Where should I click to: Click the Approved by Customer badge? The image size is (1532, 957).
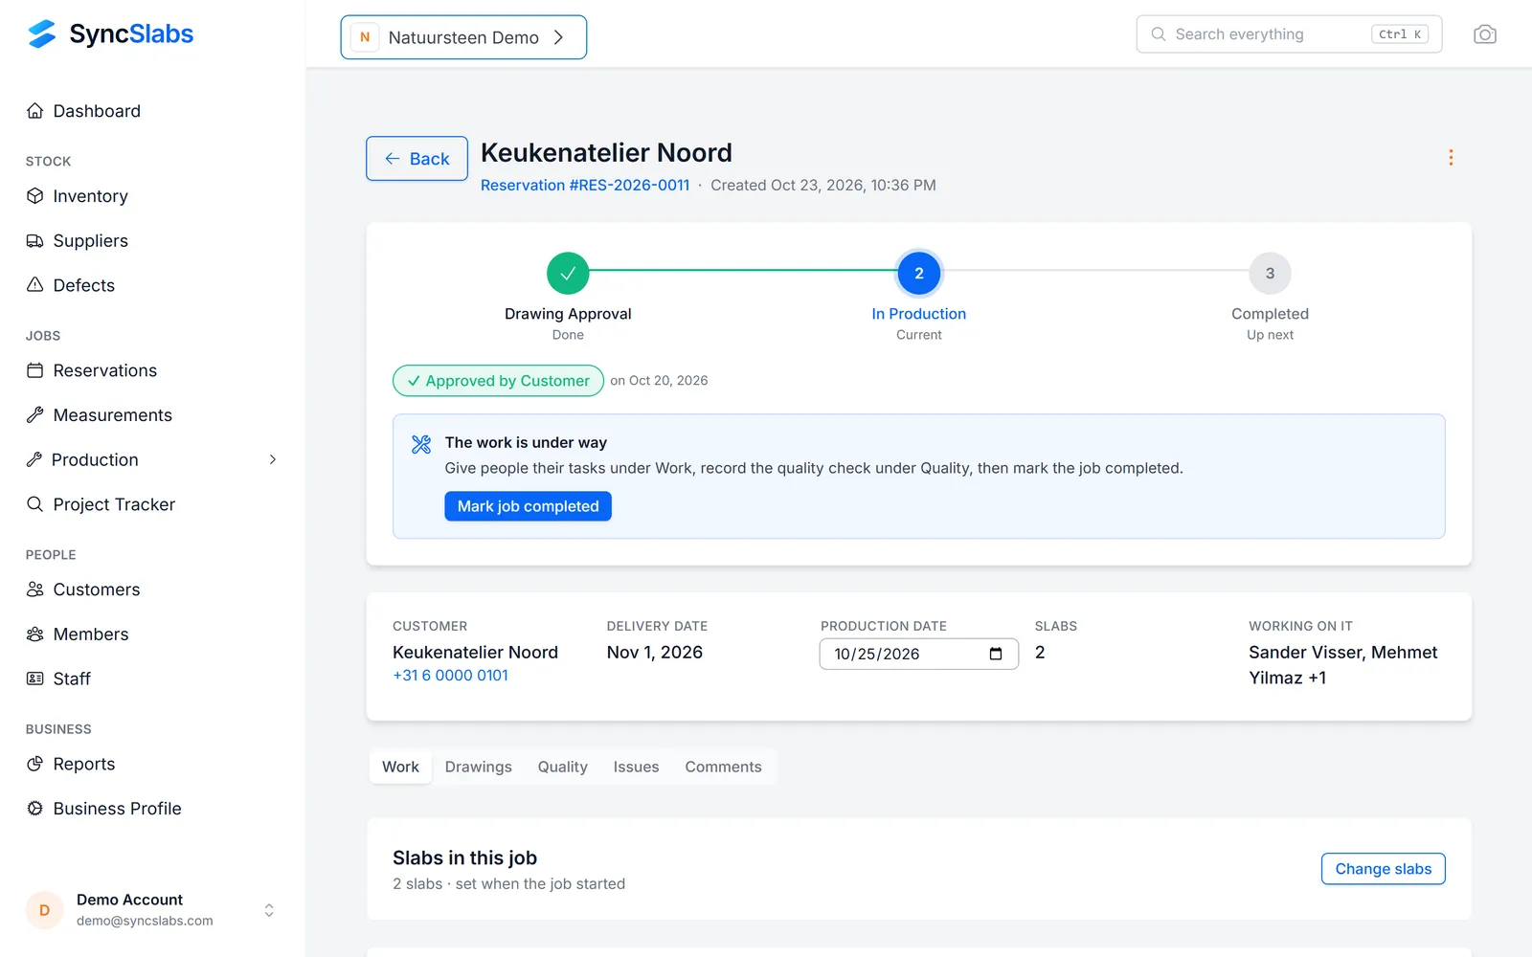click(498, 381)
